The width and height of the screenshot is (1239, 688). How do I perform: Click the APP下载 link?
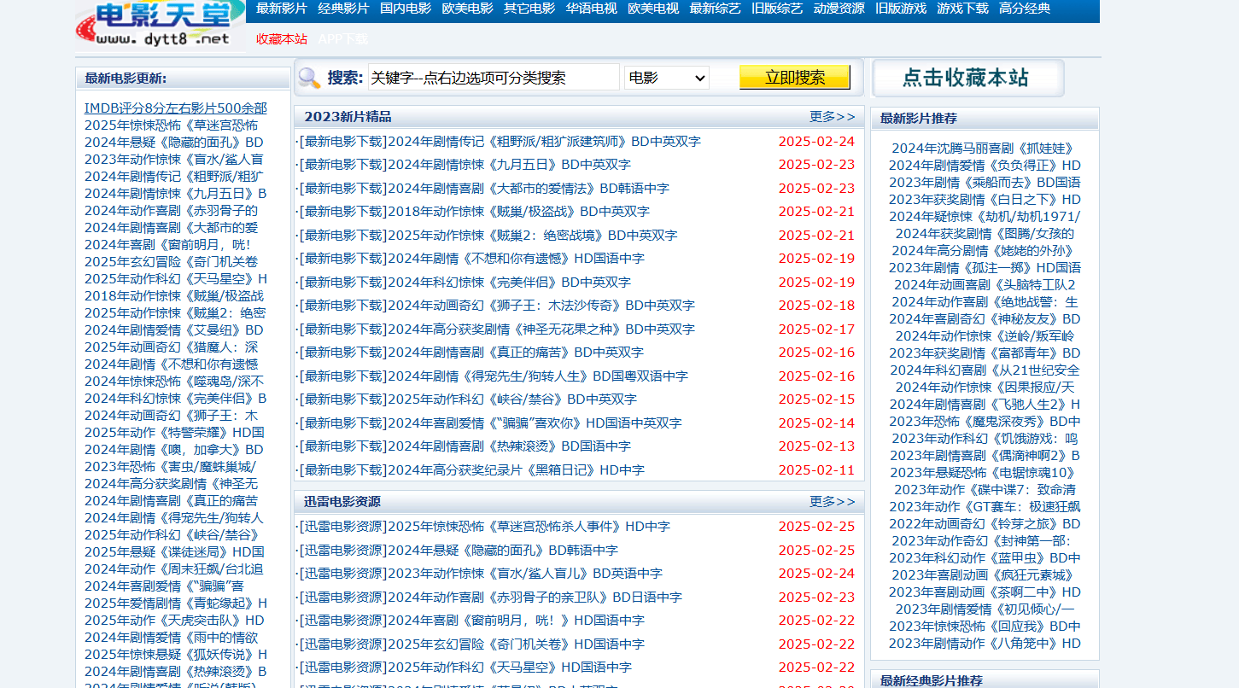pos(343,38)
